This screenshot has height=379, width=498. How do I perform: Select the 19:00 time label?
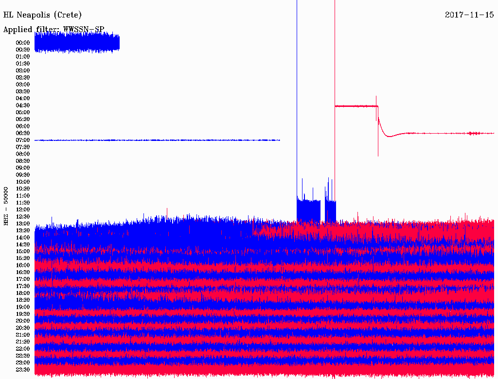pos(23,307)
